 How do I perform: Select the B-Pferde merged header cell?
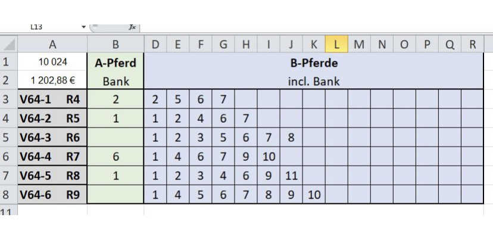(x=313, y=63)
